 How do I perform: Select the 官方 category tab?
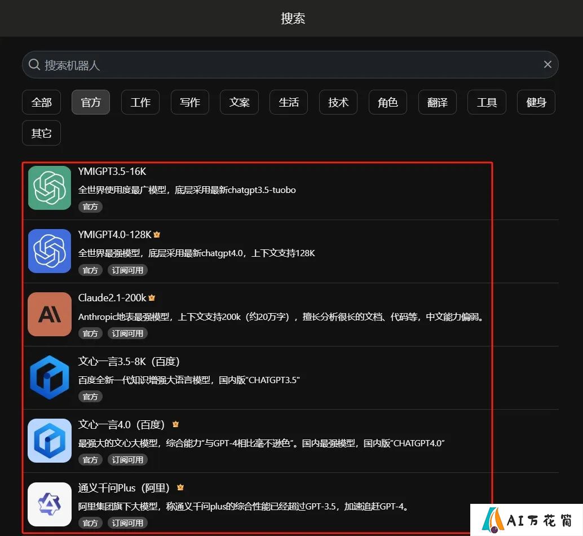coord(91,102)
